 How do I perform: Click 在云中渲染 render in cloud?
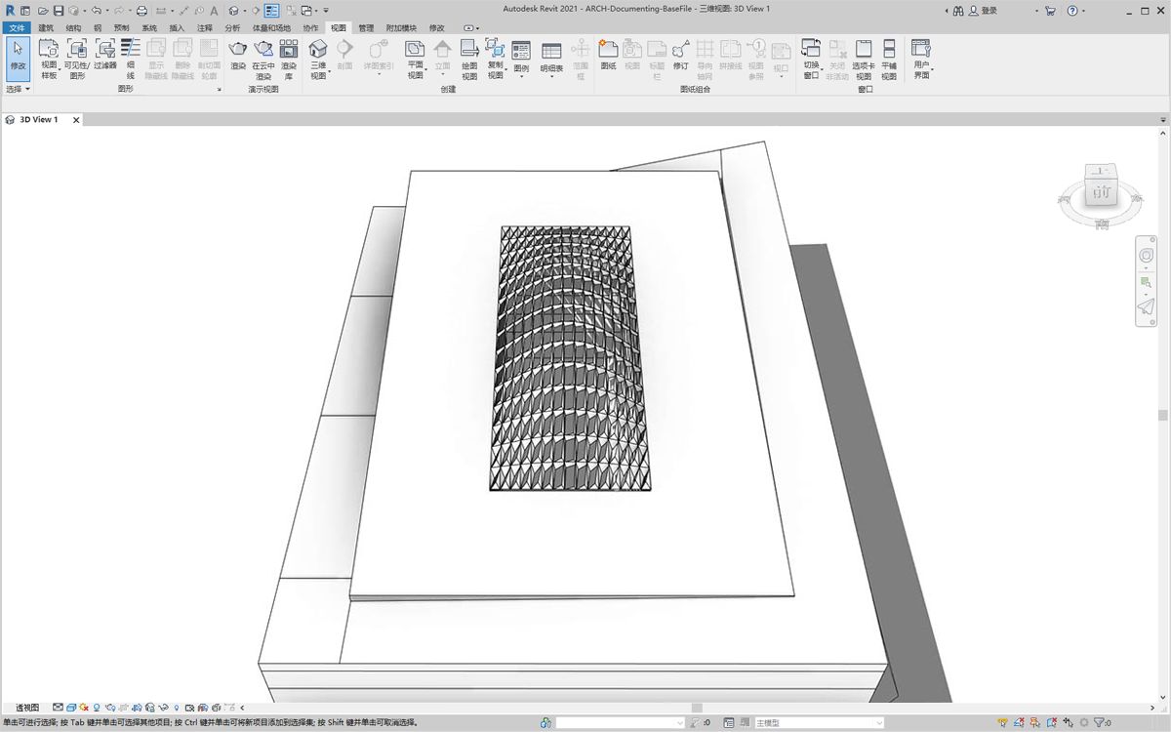tap(263, 59)
